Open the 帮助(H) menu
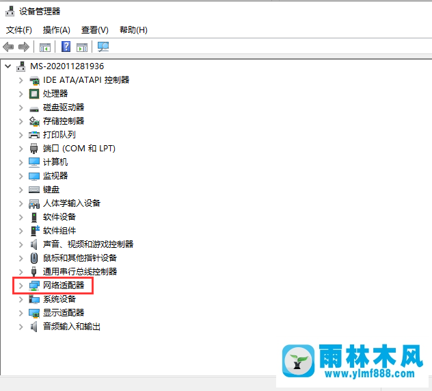Viewport: 432px width, 391px height. [x=133, y=30]
